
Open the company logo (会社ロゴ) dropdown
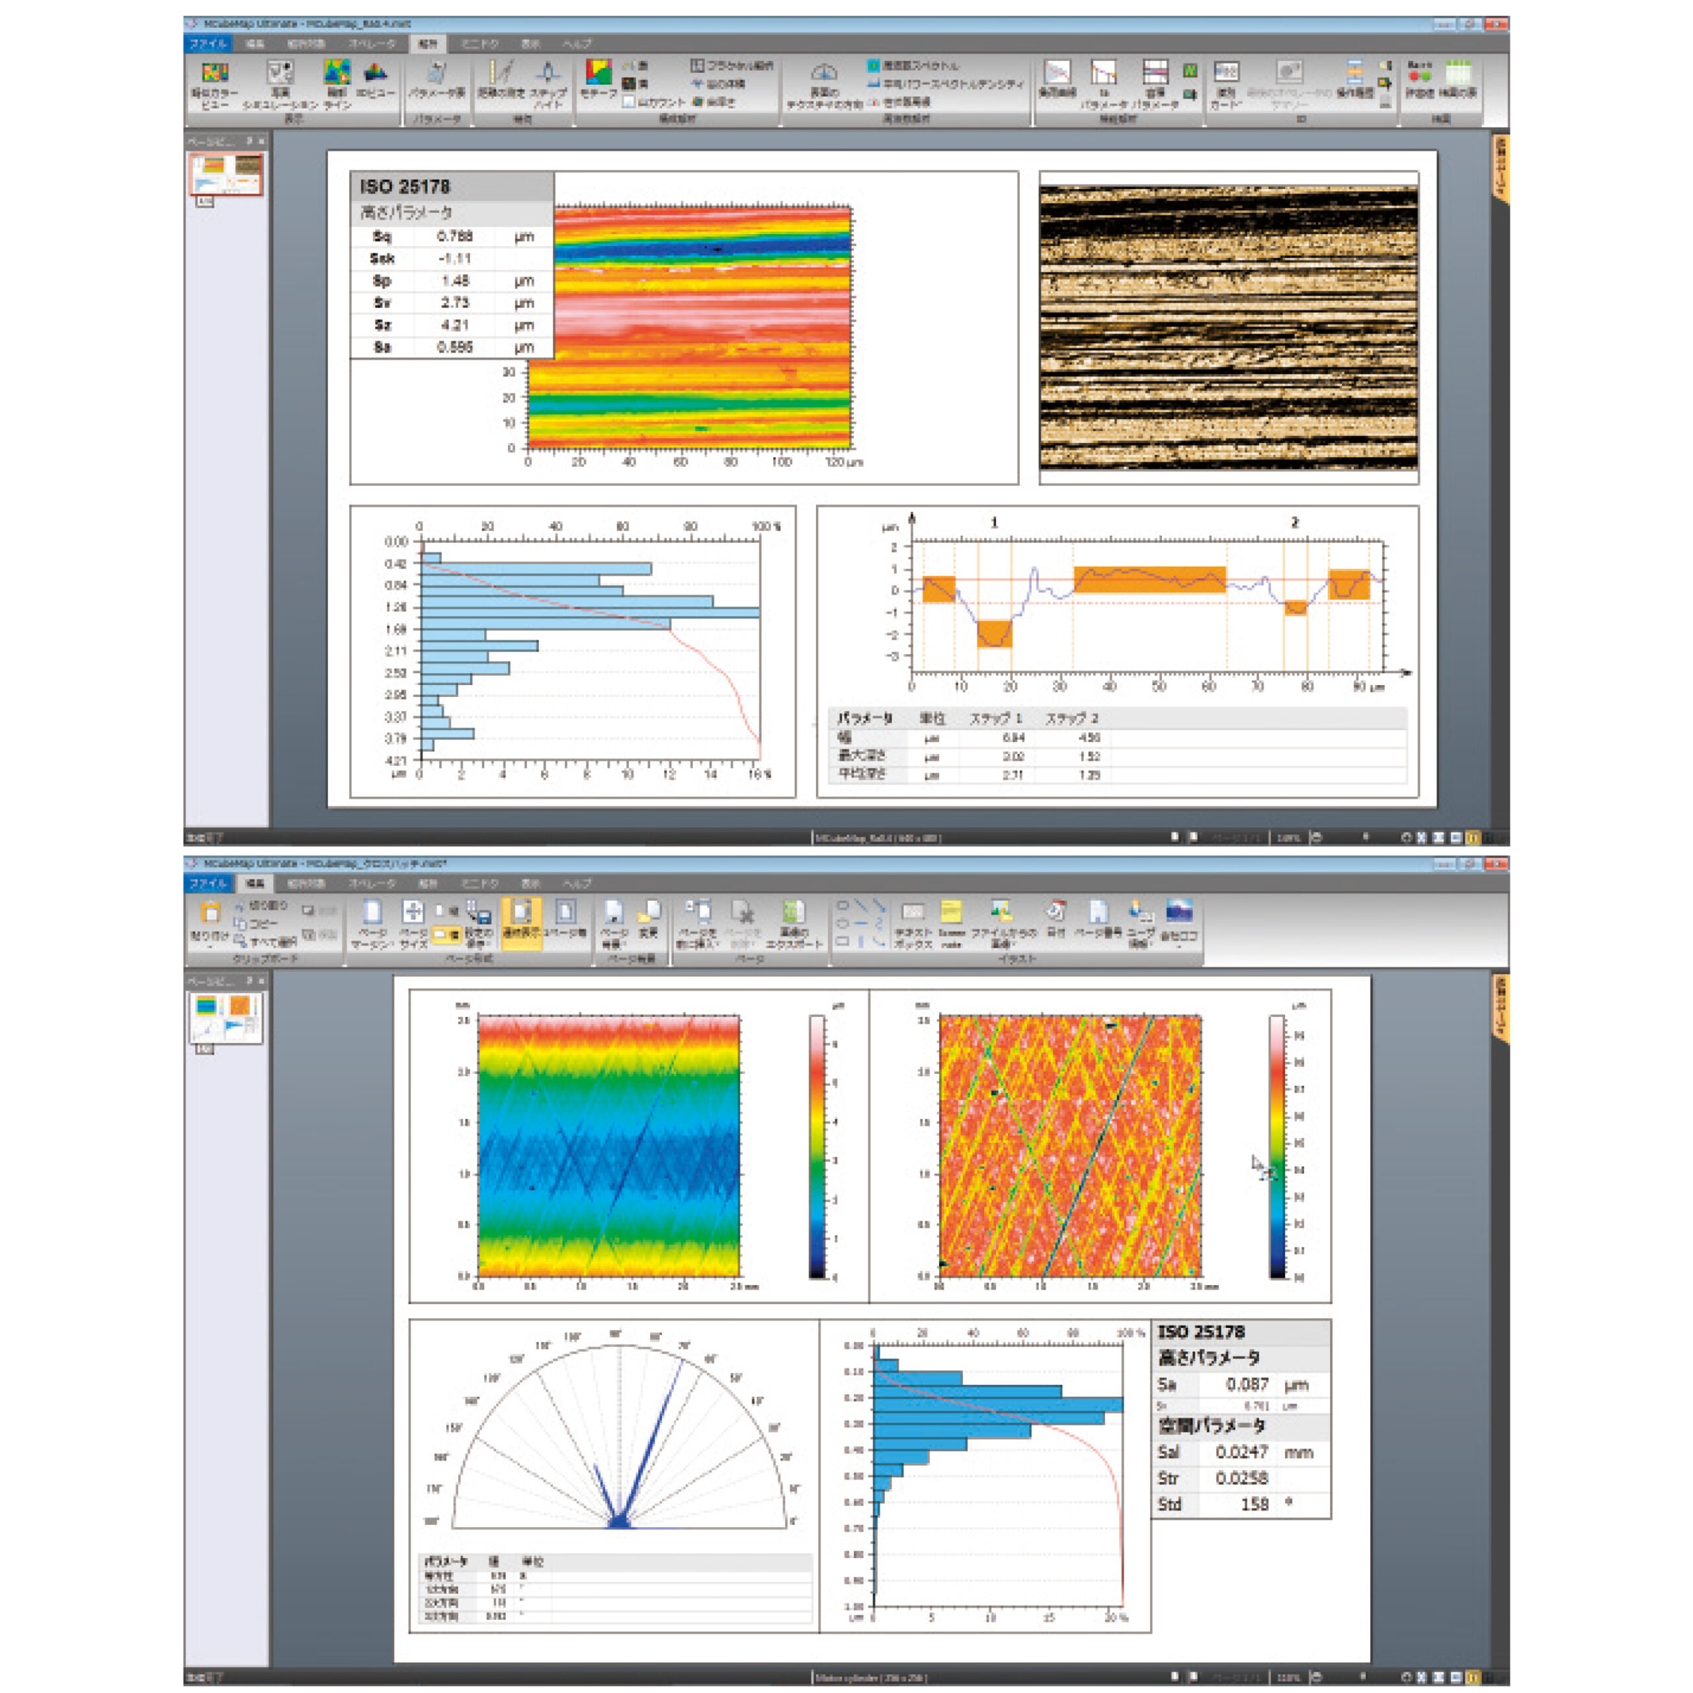point(1178,947)
